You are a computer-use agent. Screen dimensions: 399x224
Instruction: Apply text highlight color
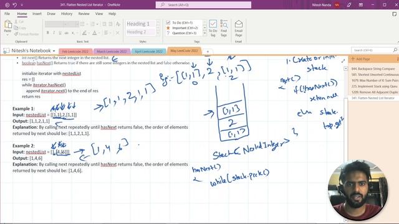[x=84, y=33]
